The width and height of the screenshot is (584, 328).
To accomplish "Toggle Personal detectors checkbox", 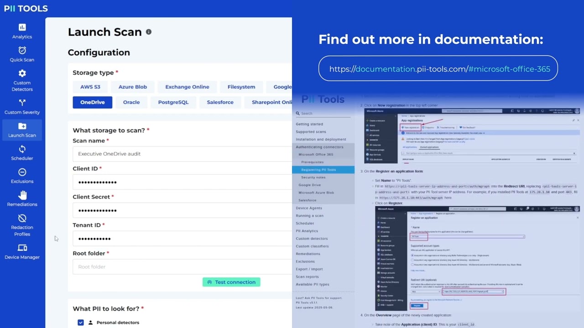I will [80, 323].
